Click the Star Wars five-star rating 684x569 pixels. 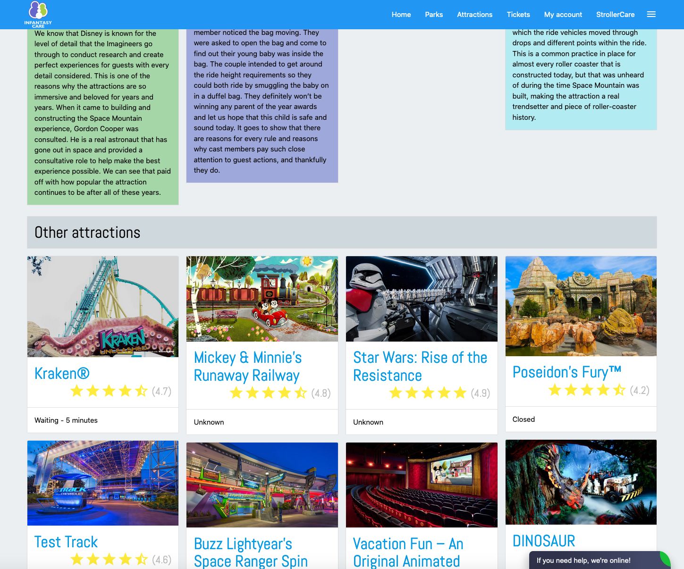(428, 393)
